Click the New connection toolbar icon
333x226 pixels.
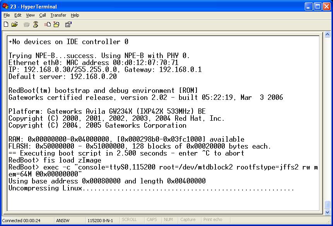6,25
